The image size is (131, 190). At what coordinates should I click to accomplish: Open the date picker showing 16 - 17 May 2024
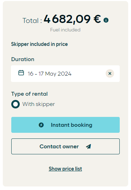[50, 74]
